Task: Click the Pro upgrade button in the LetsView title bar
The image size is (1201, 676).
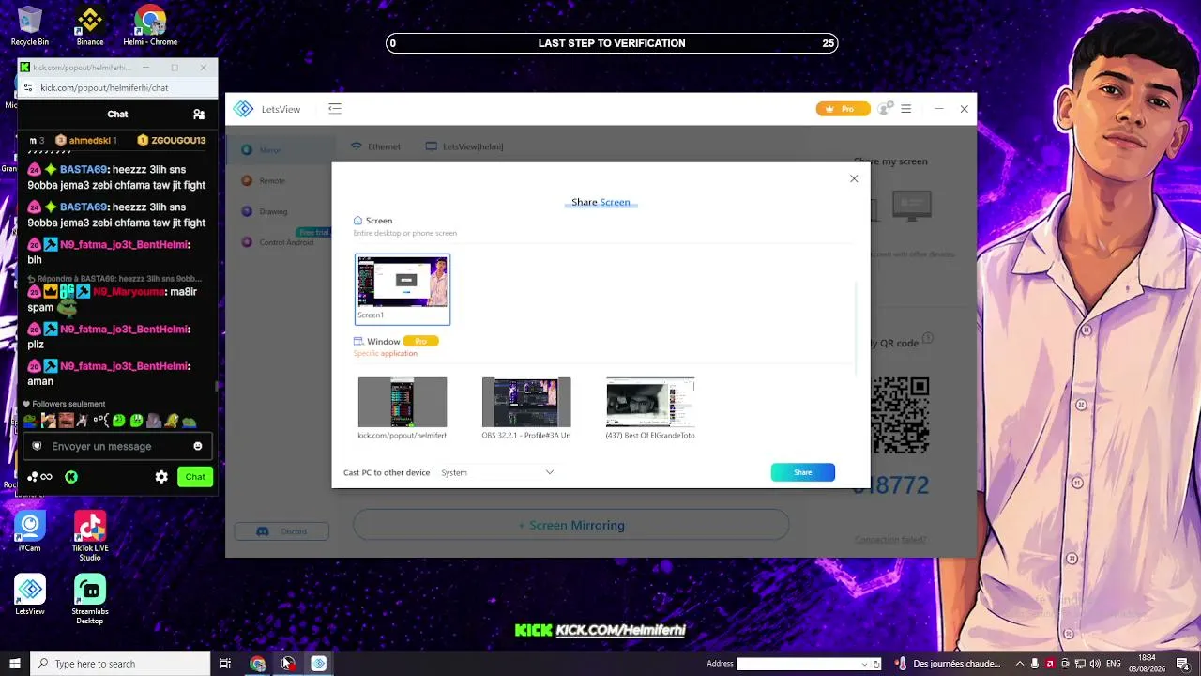Action: (843, 109)
